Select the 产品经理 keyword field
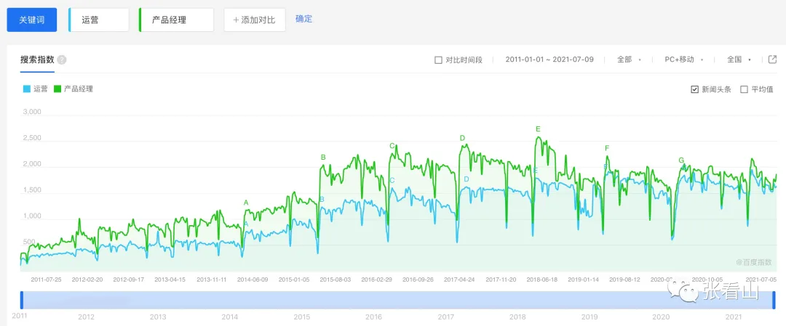 point(176,20)
